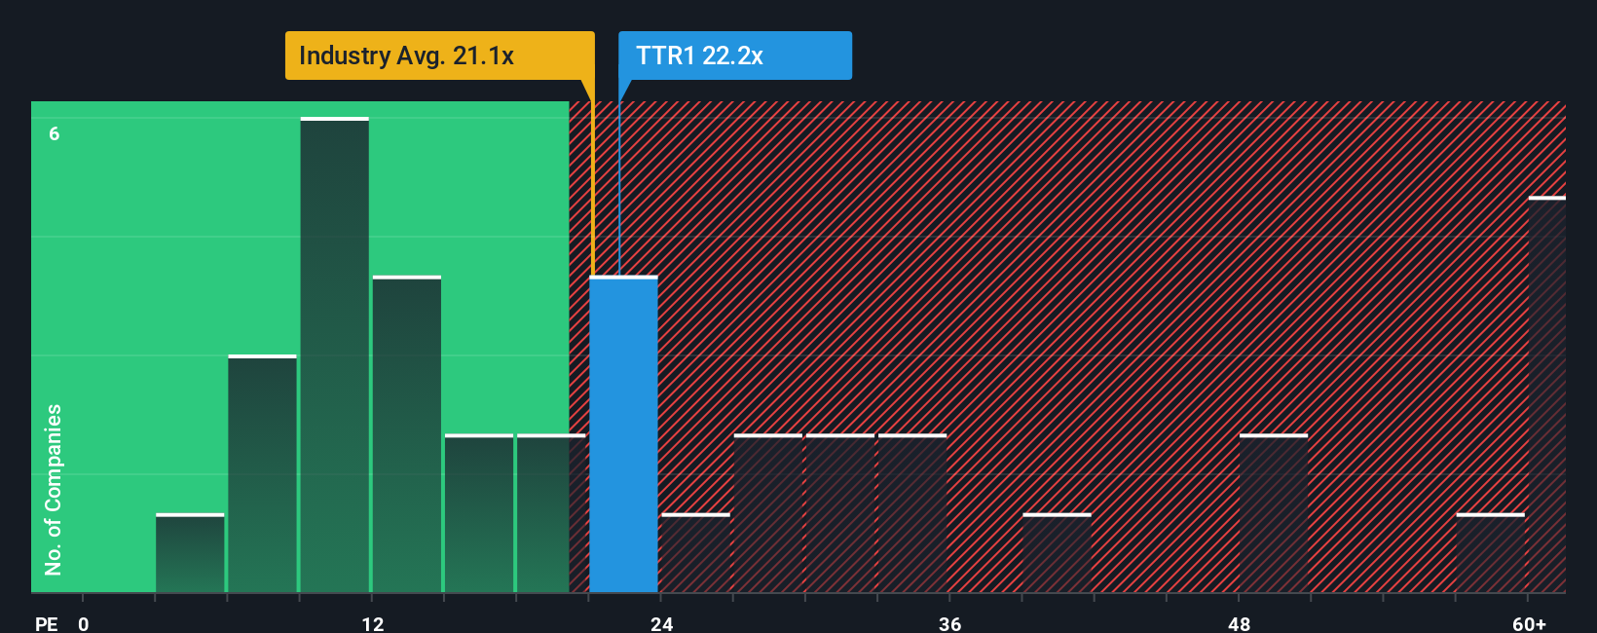Click the x-axis label 24
The image size is (1597, 633).
(x=661, y=623)
